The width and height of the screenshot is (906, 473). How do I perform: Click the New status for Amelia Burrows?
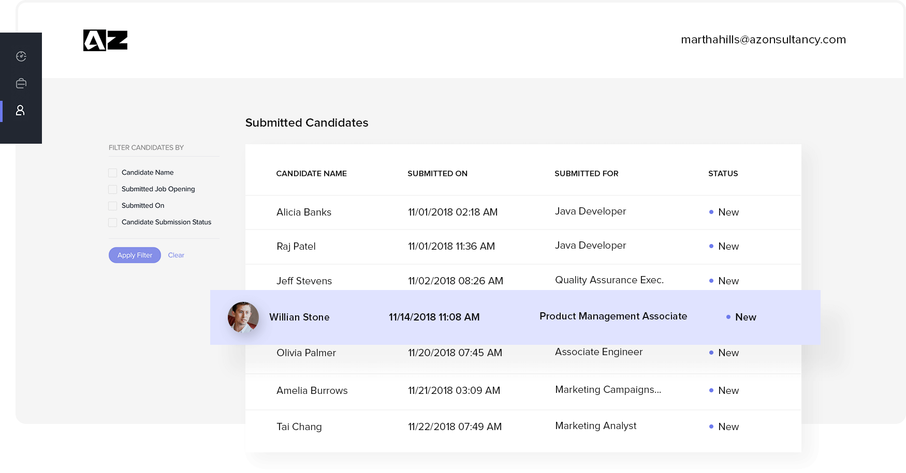[728, 391]
